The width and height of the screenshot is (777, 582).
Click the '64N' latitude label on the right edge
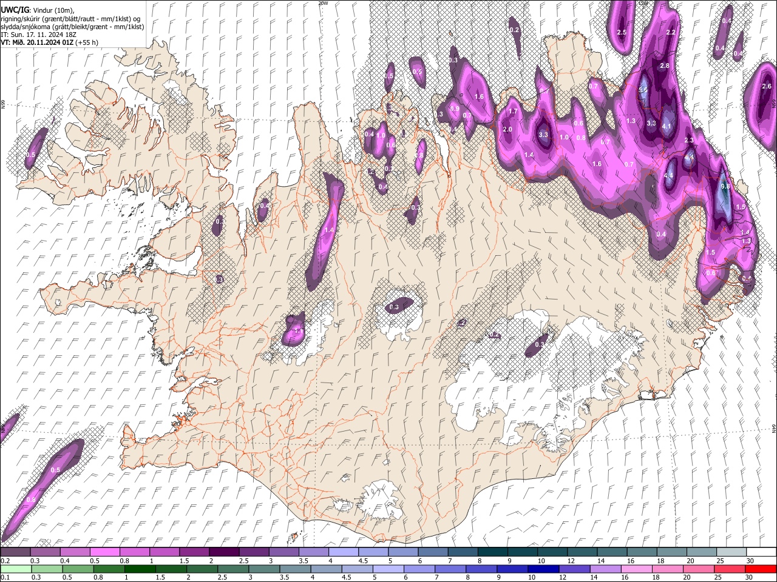pos(774,428)
